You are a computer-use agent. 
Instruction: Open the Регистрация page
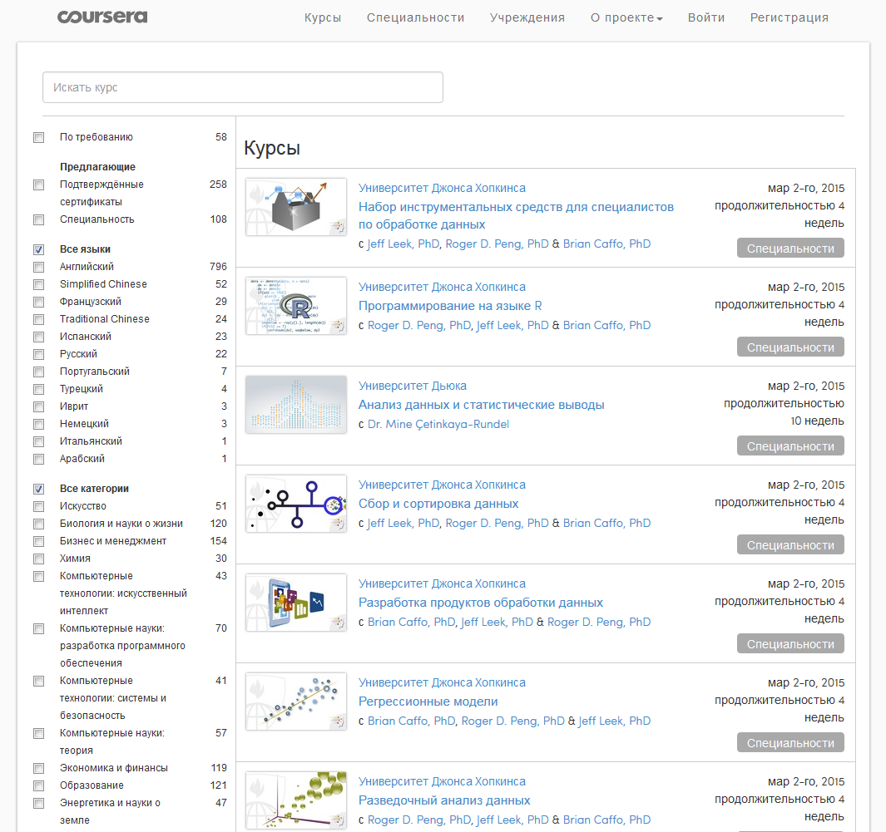tap(789, 17)
